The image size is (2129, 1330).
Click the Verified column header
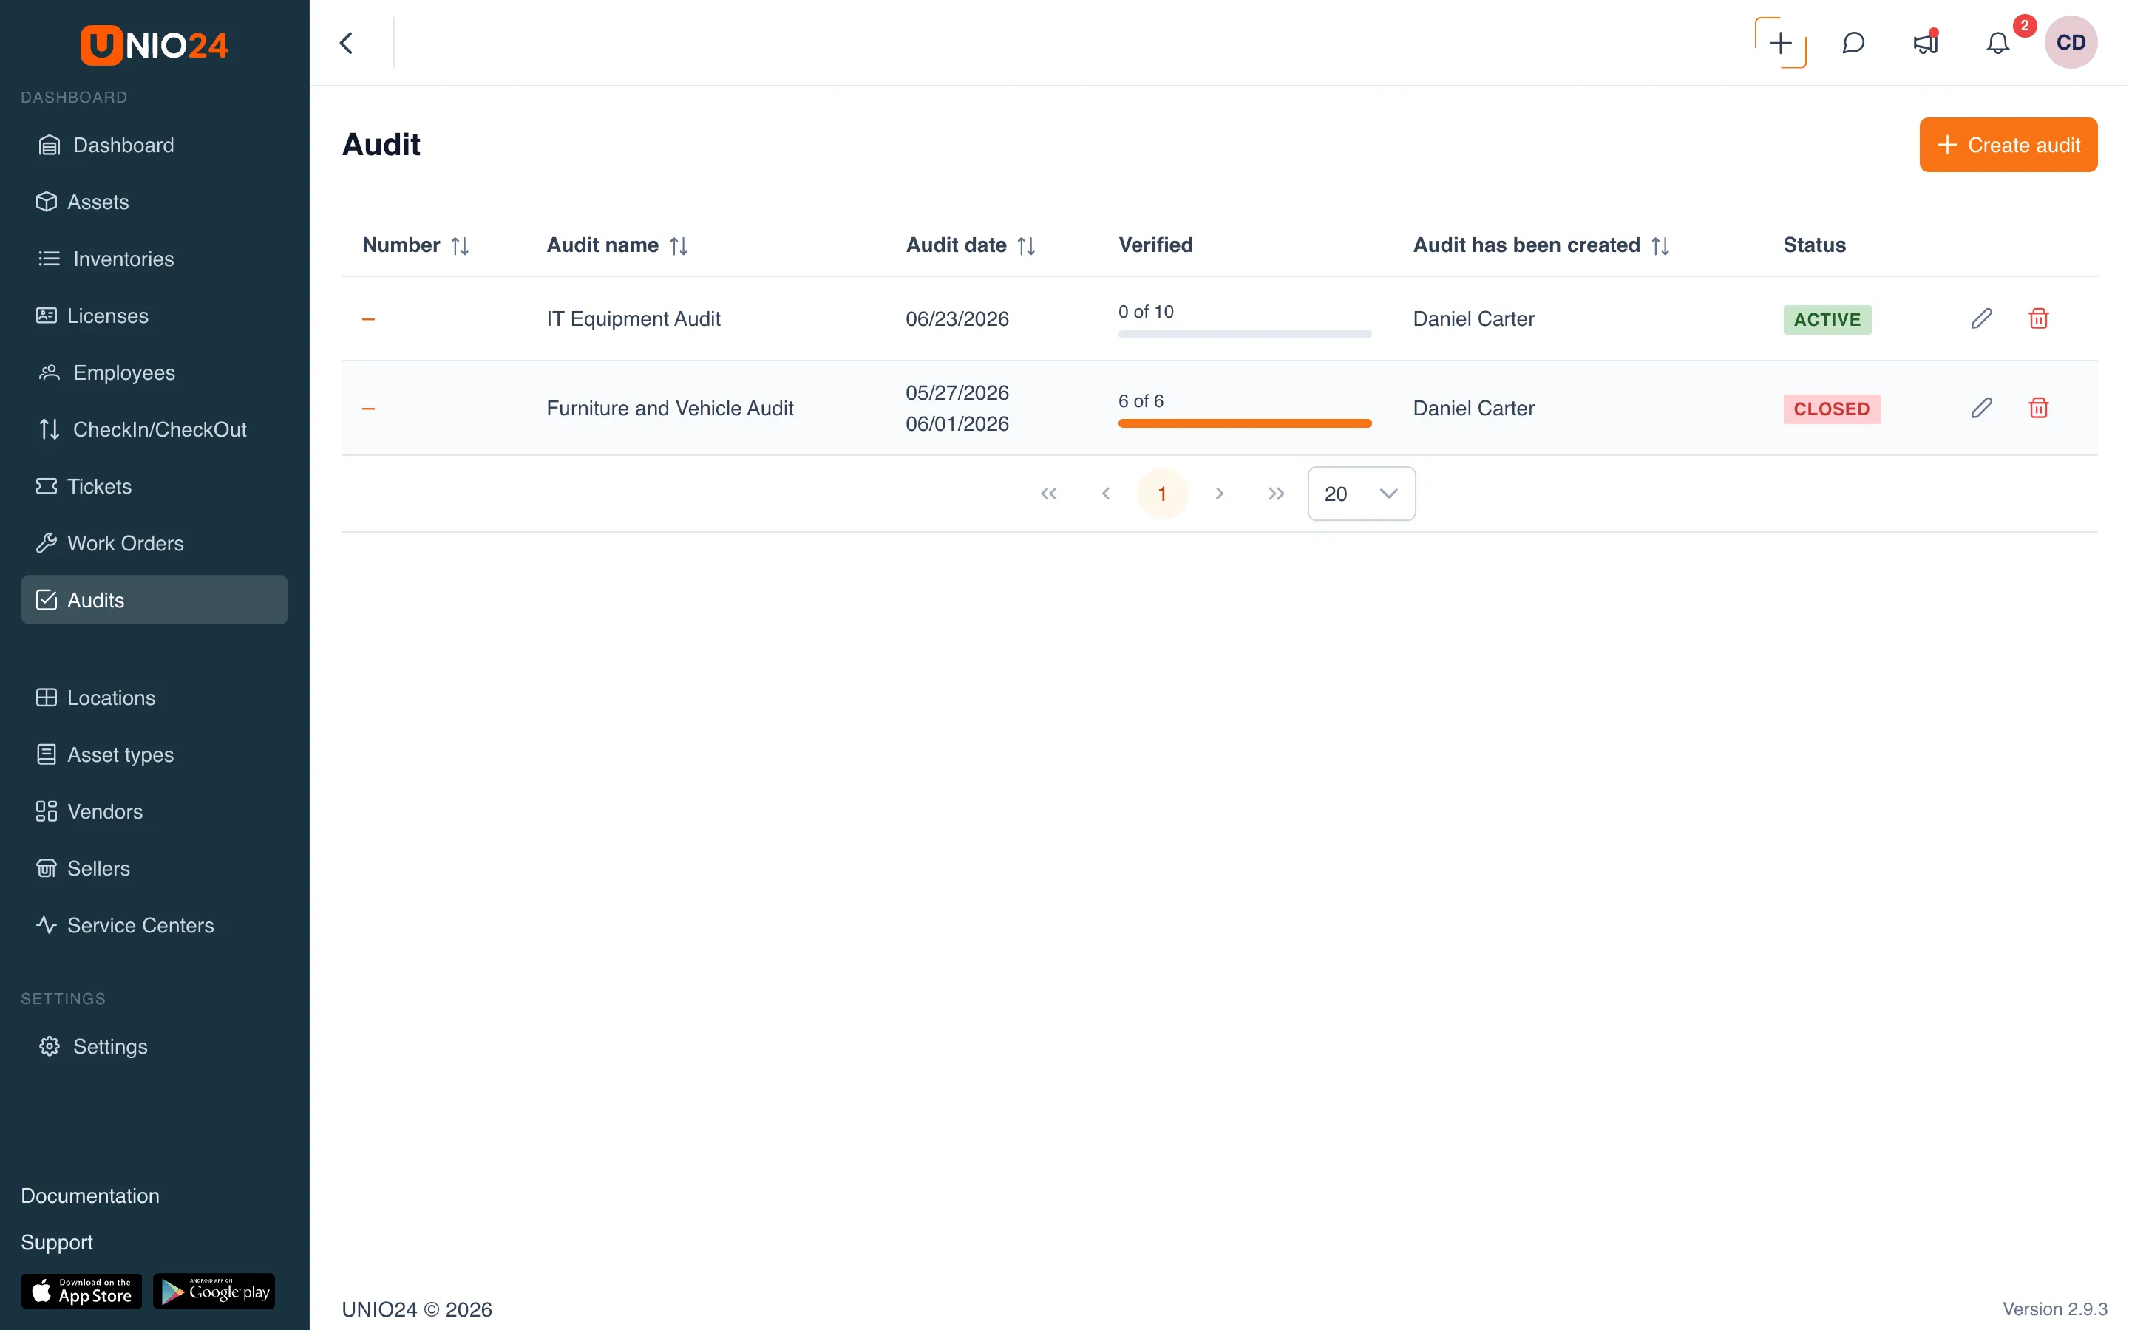click(x=1155, y=245)
